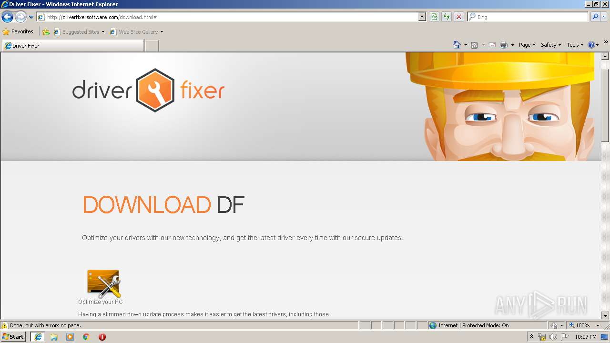Open the recent pages dropdown arrow

(x=31, y=17)
